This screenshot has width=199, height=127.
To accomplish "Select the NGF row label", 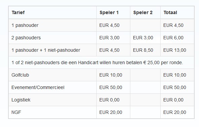I will [x=16, y=112].
